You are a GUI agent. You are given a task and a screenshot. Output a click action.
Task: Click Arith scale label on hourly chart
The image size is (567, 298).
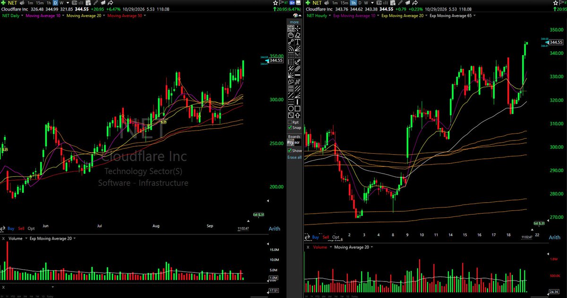[555, 237]
